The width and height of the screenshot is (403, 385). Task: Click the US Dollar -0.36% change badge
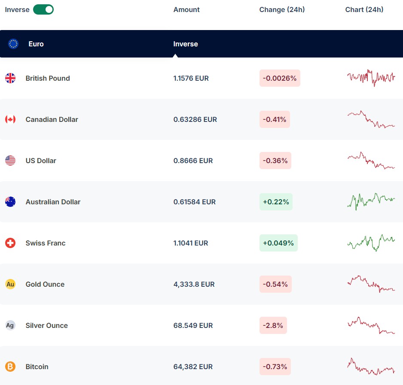(275, 161)
